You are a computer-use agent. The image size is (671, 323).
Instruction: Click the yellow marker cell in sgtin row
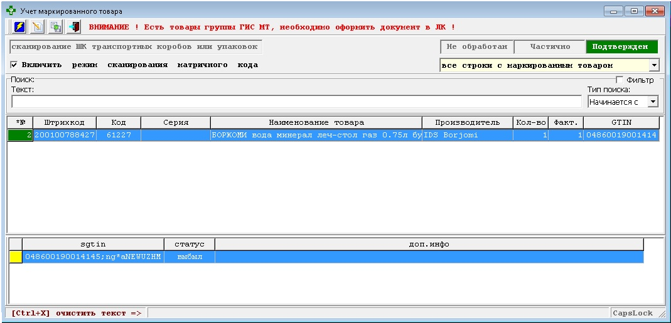(x=15, y=257)
